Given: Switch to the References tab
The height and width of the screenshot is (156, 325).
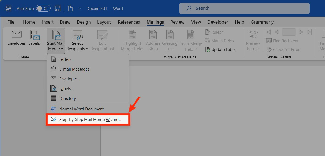Looking at the screenshot, I should (x=129, y=22).
